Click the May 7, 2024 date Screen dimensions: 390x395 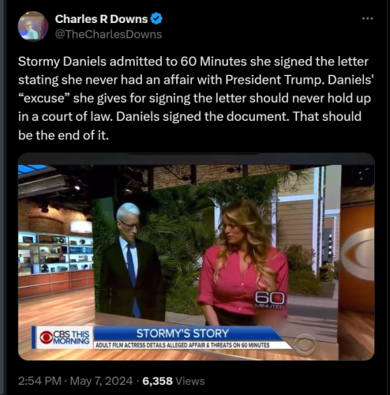tap(101, 381)
